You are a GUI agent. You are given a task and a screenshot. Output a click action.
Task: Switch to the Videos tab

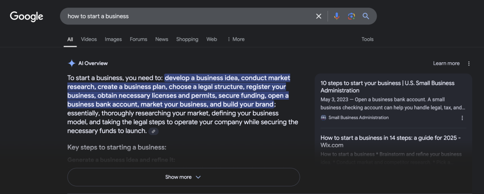tap(89, 39)
